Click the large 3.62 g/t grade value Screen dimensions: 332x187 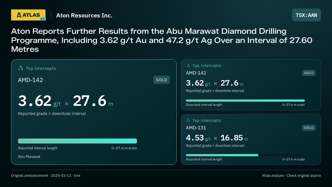coord(39,101)
